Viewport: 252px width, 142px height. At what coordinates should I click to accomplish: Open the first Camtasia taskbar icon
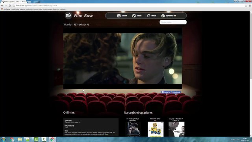(36, 139)
